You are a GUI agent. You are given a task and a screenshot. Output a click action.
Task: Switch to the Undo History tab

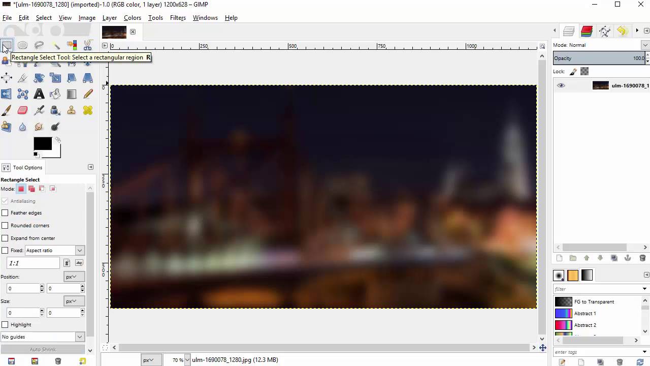point(622,31)
